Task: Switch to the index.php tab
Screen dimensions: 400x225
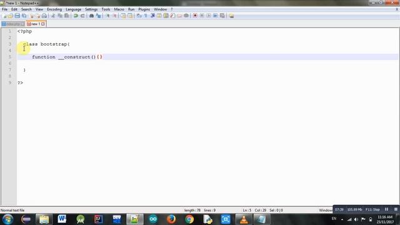Action: (13, 24)
